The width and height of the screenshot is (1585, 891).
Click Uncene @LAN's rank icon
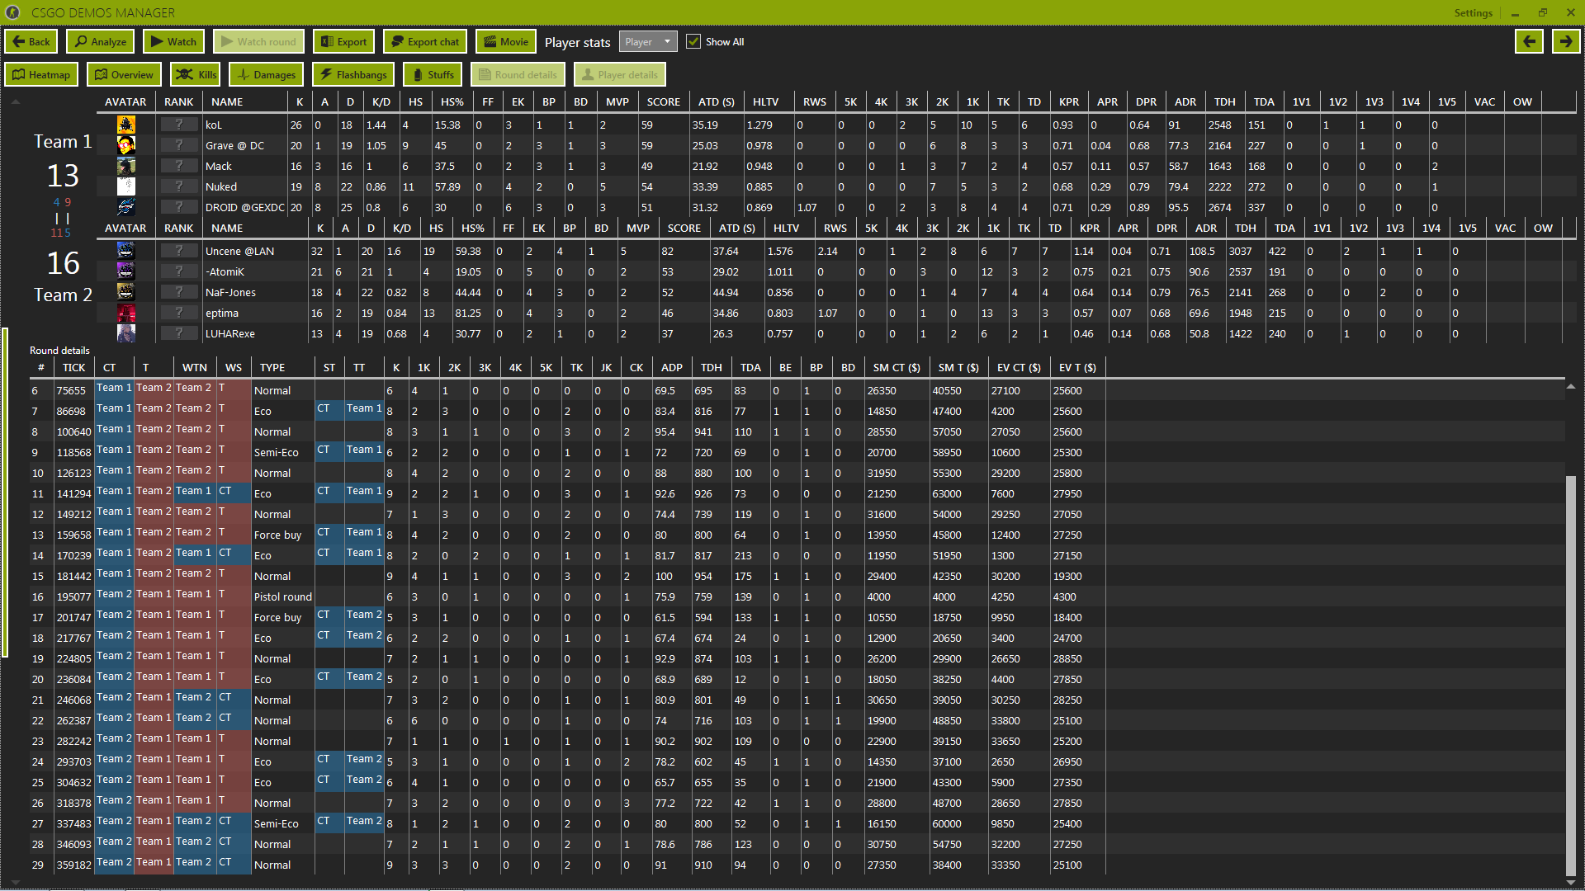[178, 251]
